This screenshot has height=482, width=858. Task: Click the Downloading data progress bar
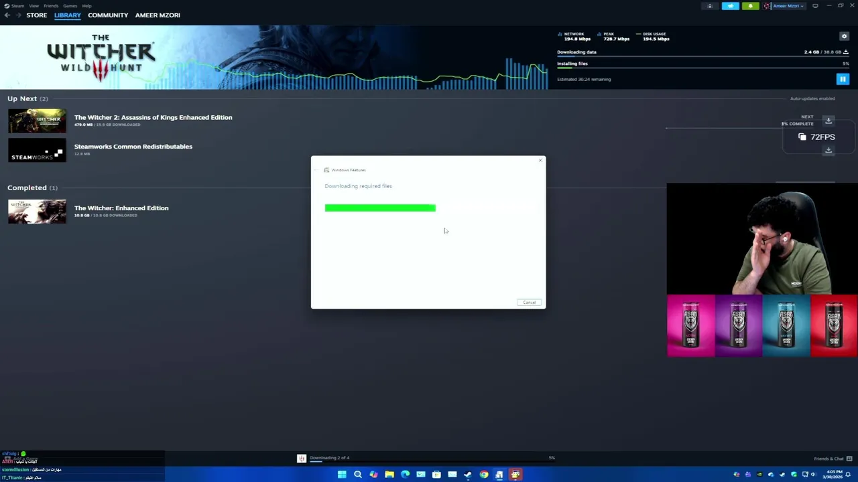coord(702,56)
